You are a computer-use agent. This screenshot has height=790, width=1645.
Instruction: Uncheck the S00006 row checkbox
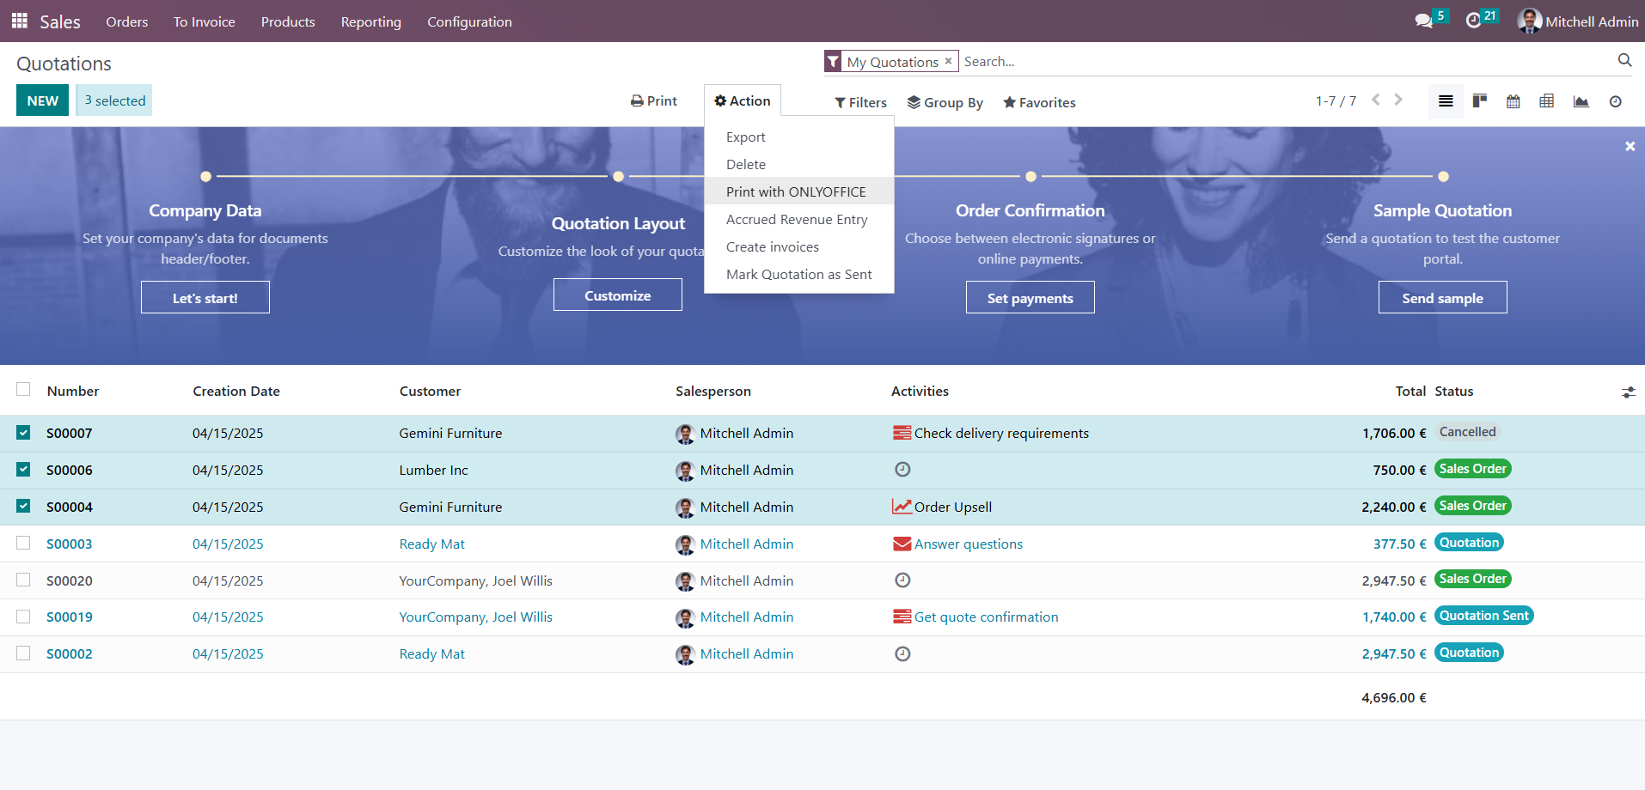(23, 470)
